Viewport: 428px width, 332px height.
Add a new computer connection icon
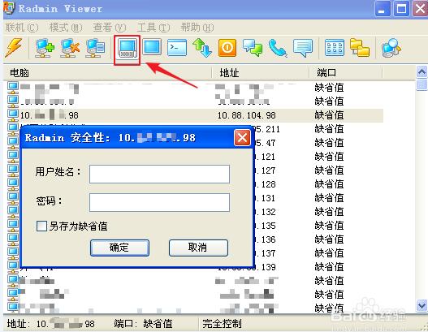(x=45, y=48)
